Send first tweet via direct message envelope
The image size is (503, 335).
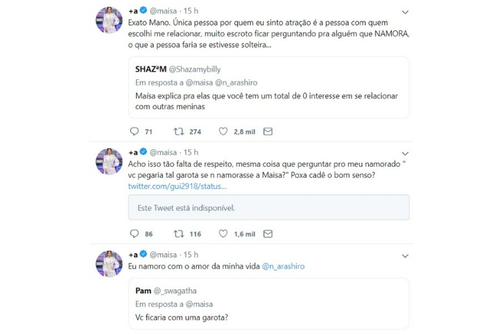point(268,131)
